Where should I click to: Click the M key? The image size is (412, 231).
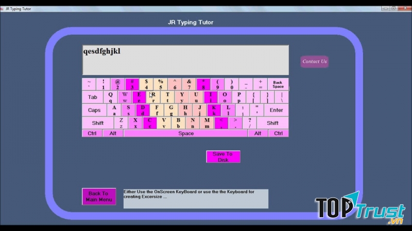pos(207,123)
